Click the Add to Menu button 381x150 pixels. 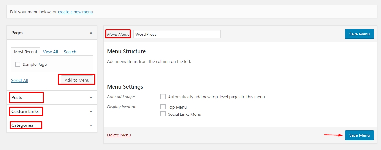pyautogui.click(x=77, y=80)
